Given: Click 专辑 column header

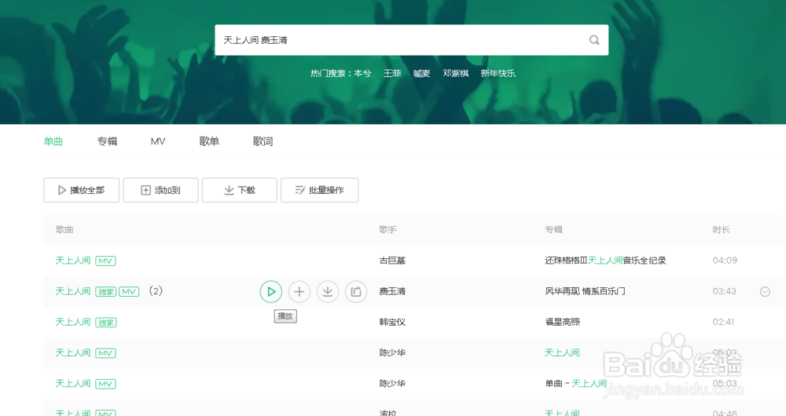Looking at the screenshot, I should click(x=554, y=230).
